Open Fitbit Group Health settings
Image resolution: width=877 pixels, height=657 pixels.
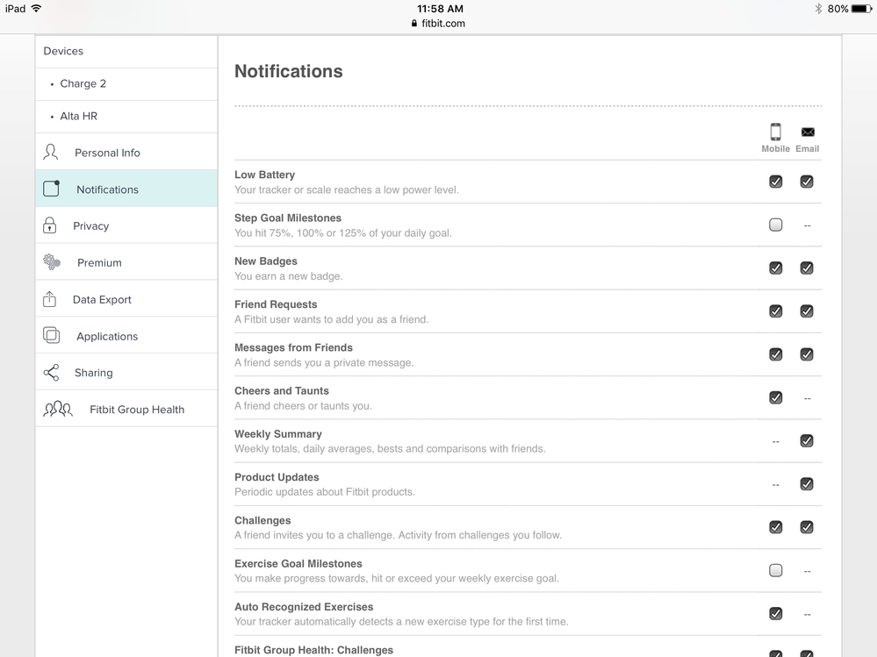point(126,409)
